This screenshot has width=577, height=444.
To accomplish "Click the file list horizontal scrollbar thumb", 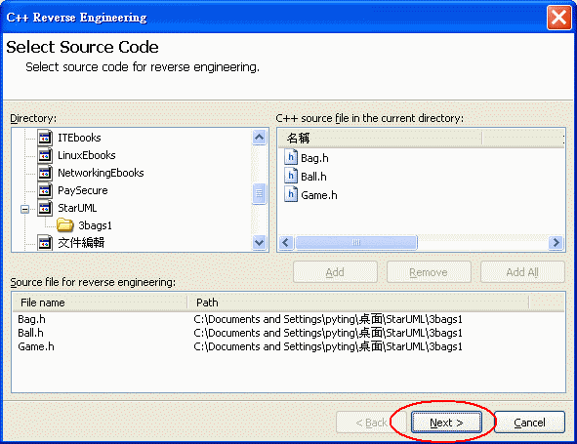I will point(355,242).
